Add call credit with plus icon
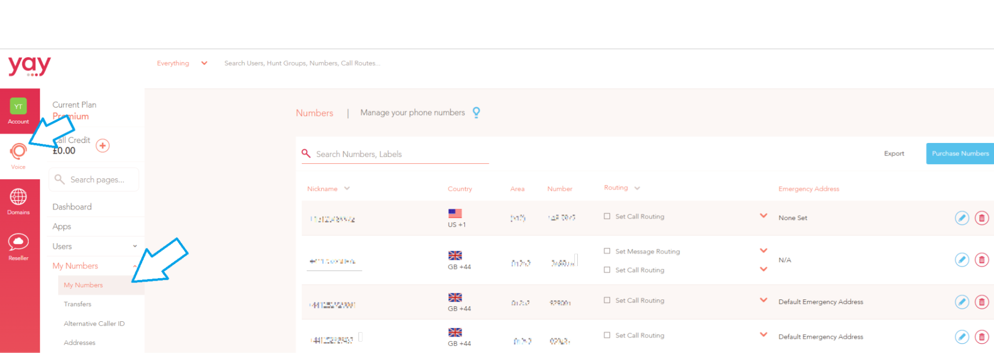Image resolution: width=994 pixels, height=353 pixels. [x=103, y=145]
